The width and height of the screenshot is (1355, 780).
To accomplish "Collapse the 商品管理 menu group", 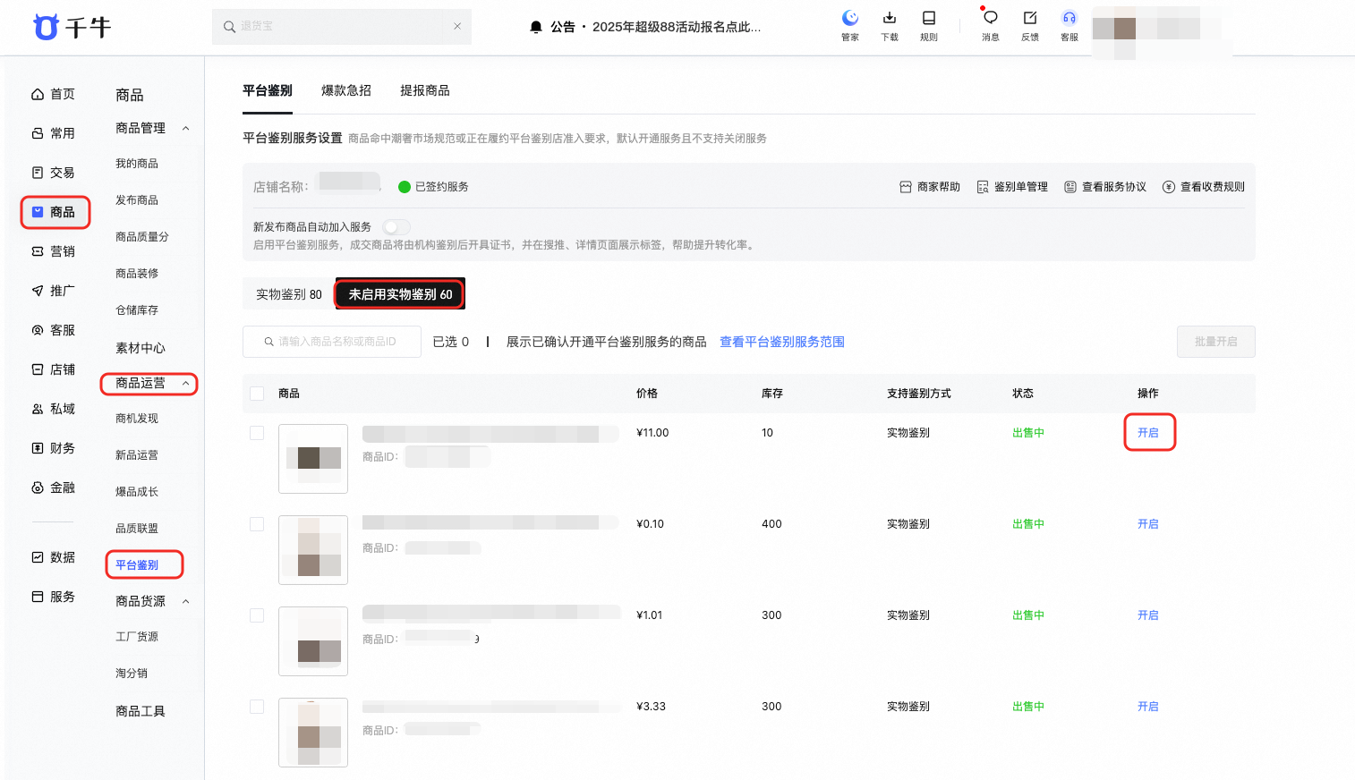I will [x=186, y=128].
